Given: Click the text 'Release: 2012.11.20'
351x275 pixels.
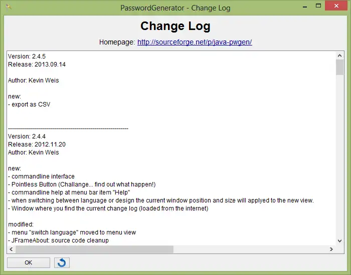Looking at the screenshot, I should pyautogui.click(x=37, y=144).
